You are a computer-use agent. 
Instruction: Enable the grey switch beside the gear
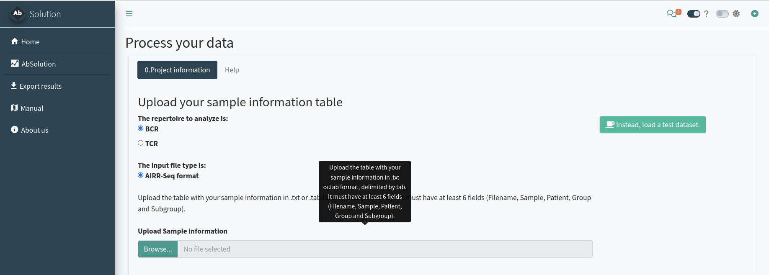[722, 14]
